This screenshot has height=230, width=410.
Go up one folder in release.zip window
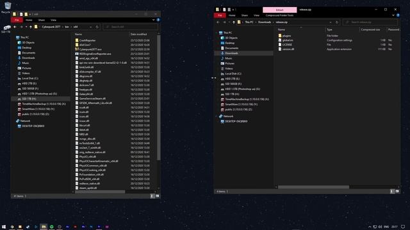point(234,22)
